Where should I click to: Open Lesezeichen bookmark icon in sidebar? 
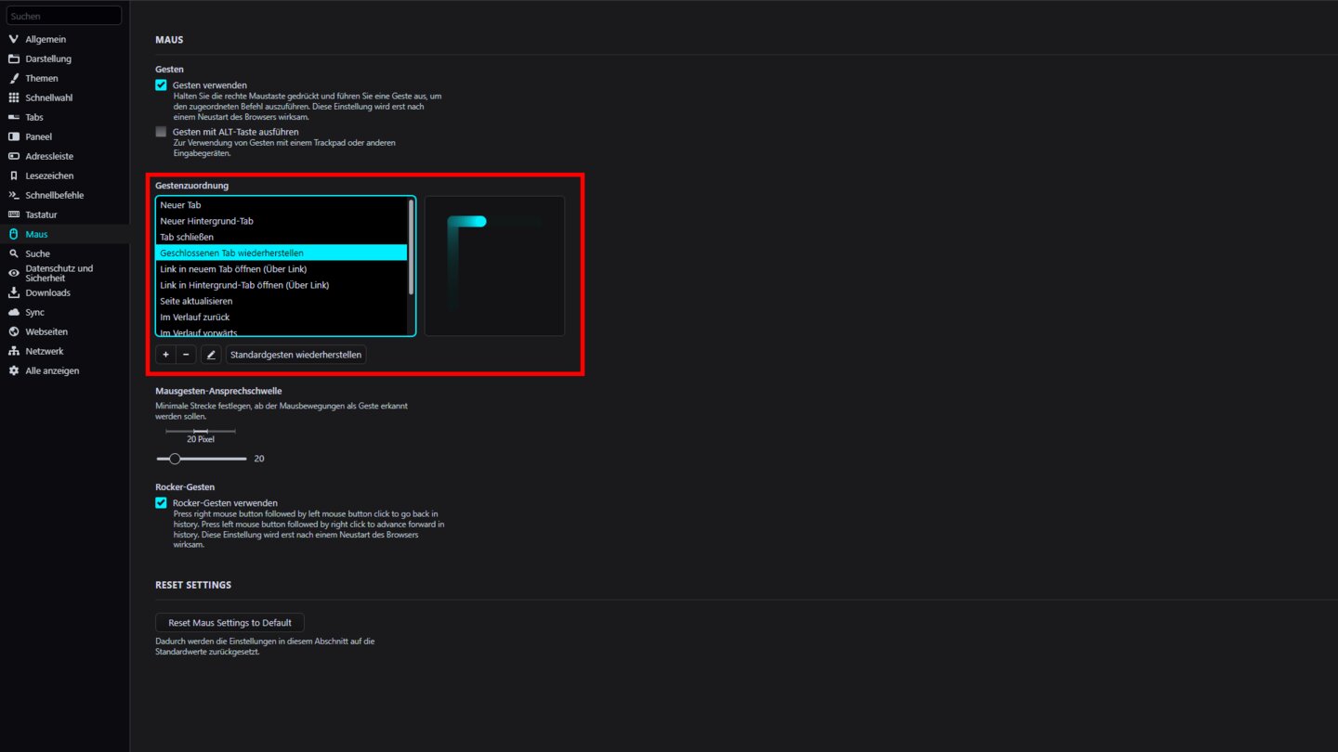[x=13, y=175]
